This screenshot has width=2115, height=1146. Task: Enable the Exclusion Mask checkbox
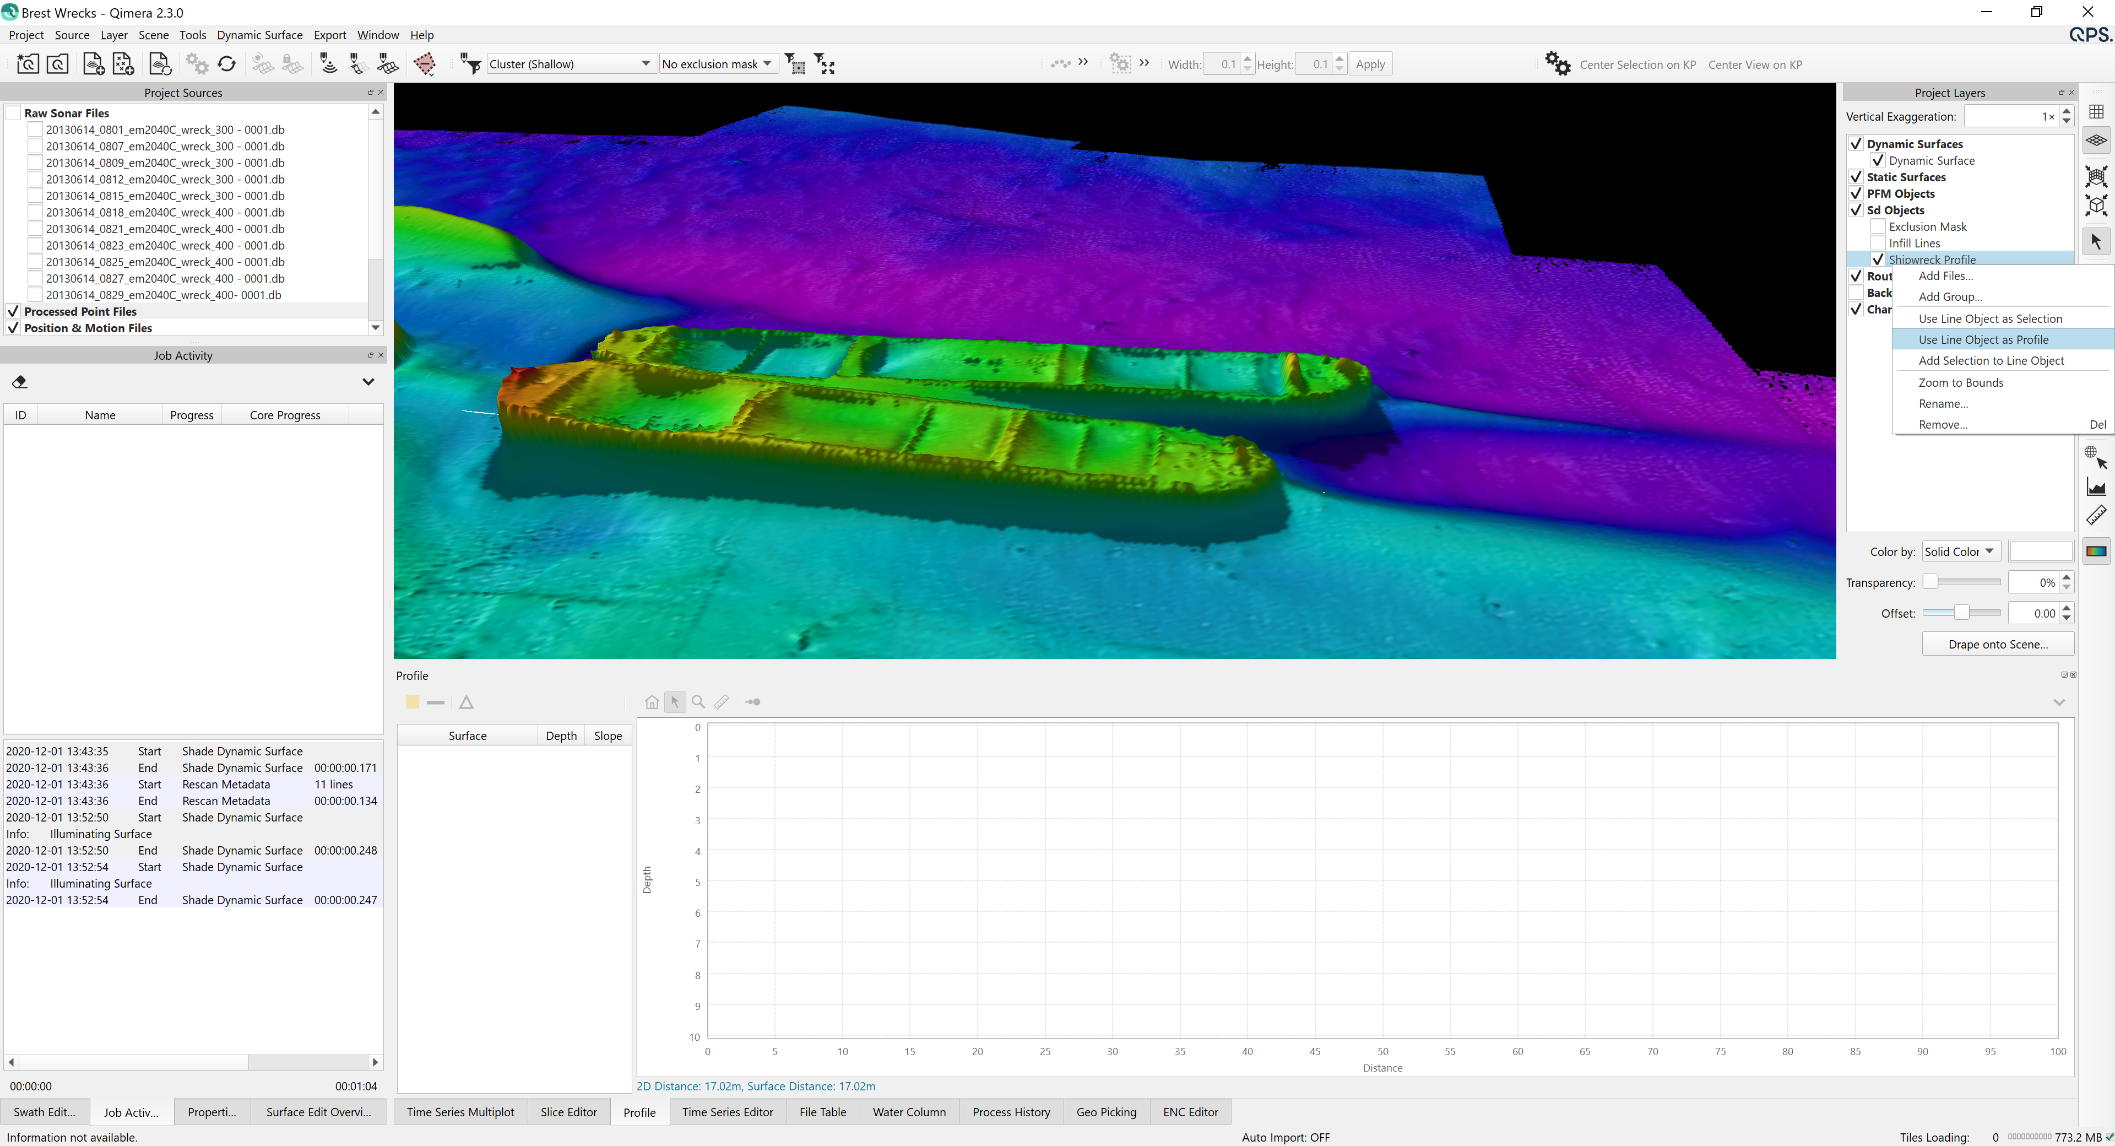[1877, 227]
